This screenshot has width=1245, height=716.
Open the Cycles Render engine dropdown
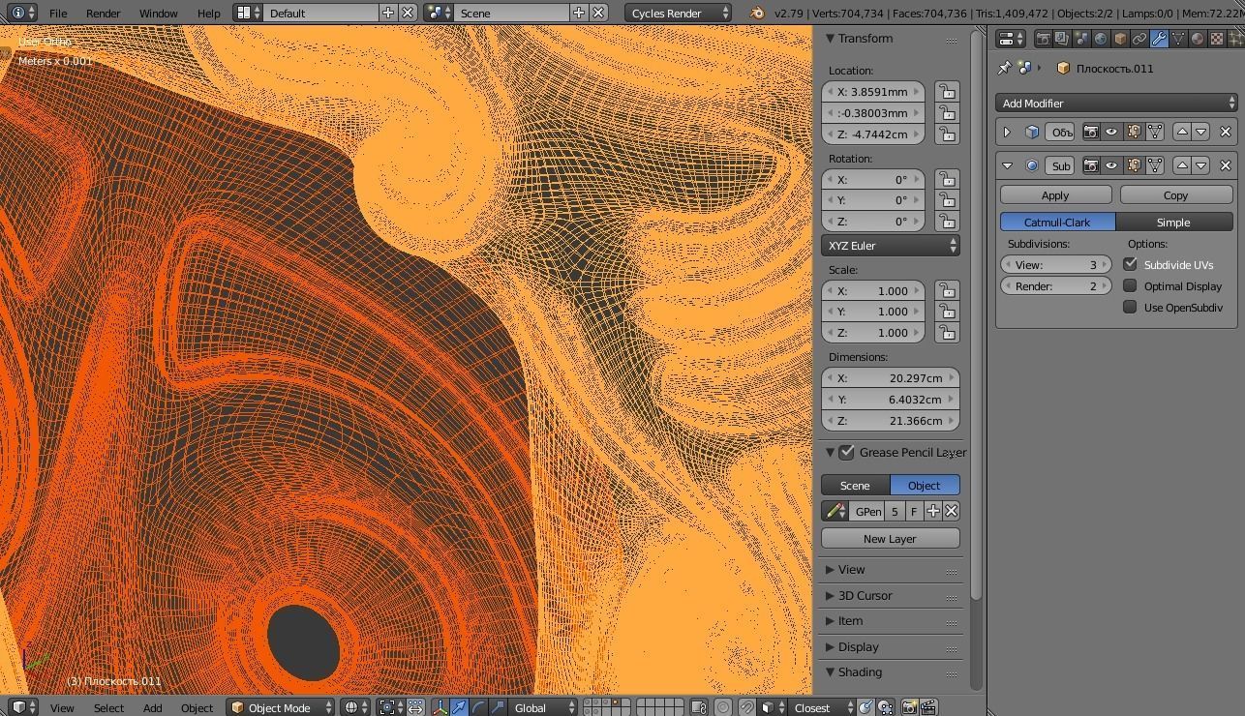679,13
